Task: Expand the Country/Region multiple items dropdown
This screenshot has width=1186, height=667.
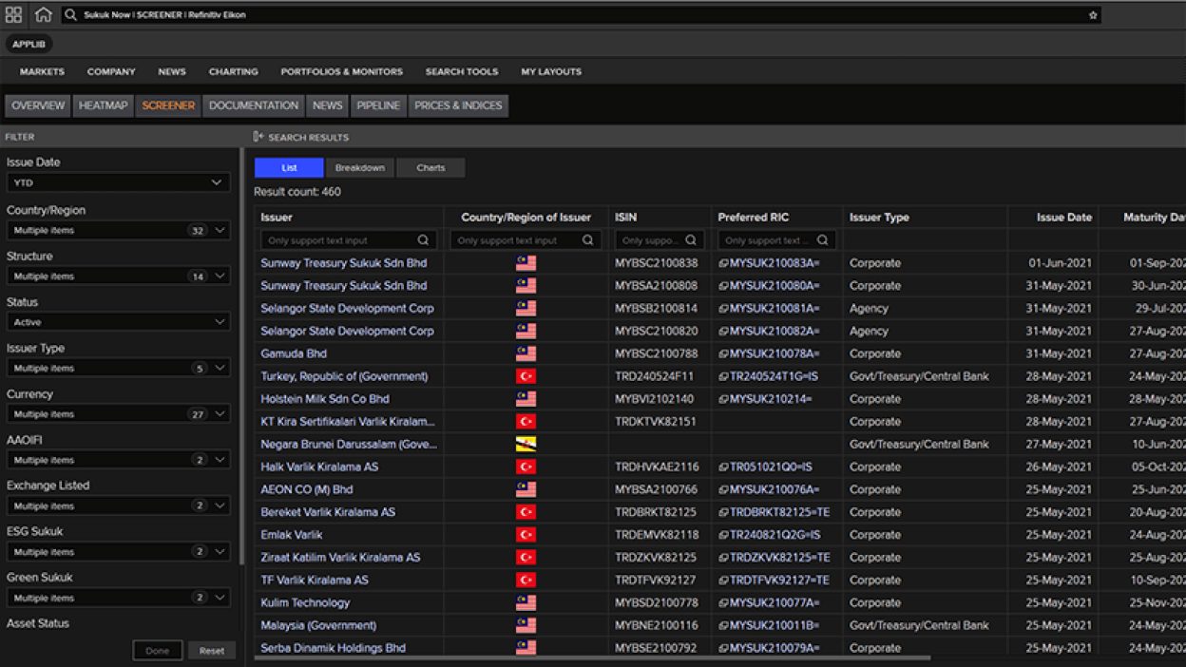Action: point(118,230)
